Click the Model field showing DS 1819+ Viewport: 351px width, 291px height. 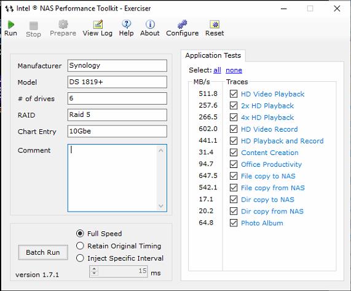click(117, 82)
